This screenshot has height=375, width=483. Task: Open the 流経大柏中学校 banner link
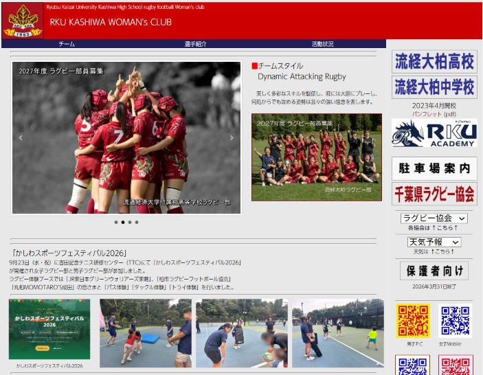pos(434,87)
